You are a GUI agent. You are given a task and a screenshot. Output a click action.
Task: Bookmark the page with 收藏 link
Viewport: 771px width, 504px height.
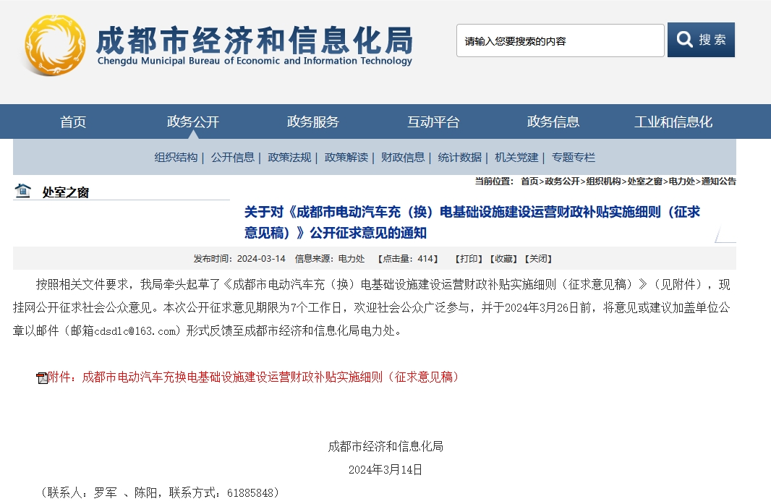pos(503,259)
